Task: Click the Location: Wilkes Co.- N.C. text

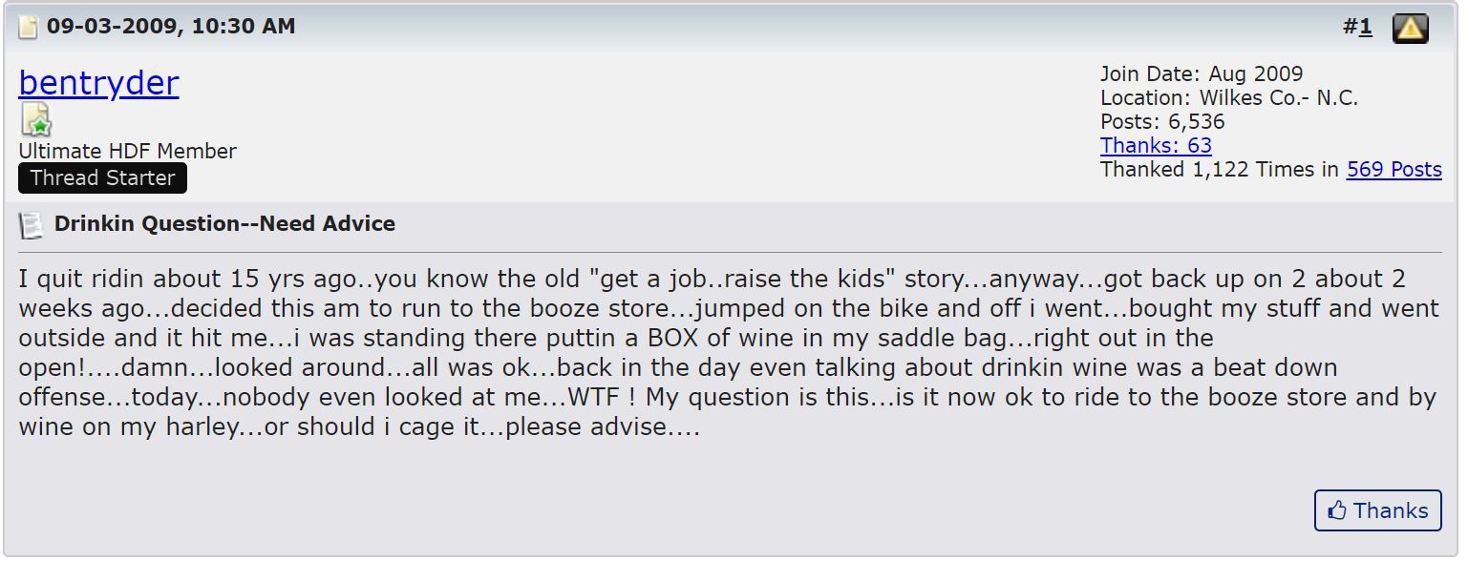Action: pos(1228,98)
